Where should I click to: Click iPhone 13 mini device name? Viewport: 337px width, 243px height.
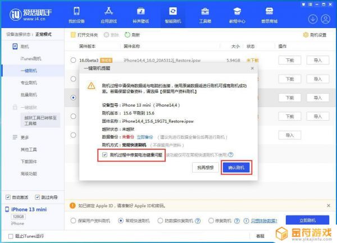[29, 209]
